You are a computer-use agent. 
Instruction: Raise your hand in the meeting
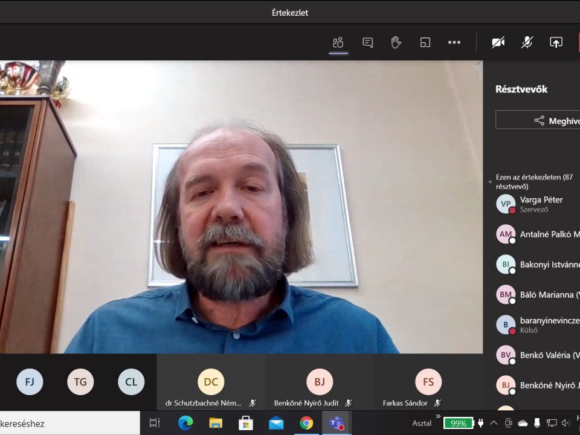coord(396,42)
